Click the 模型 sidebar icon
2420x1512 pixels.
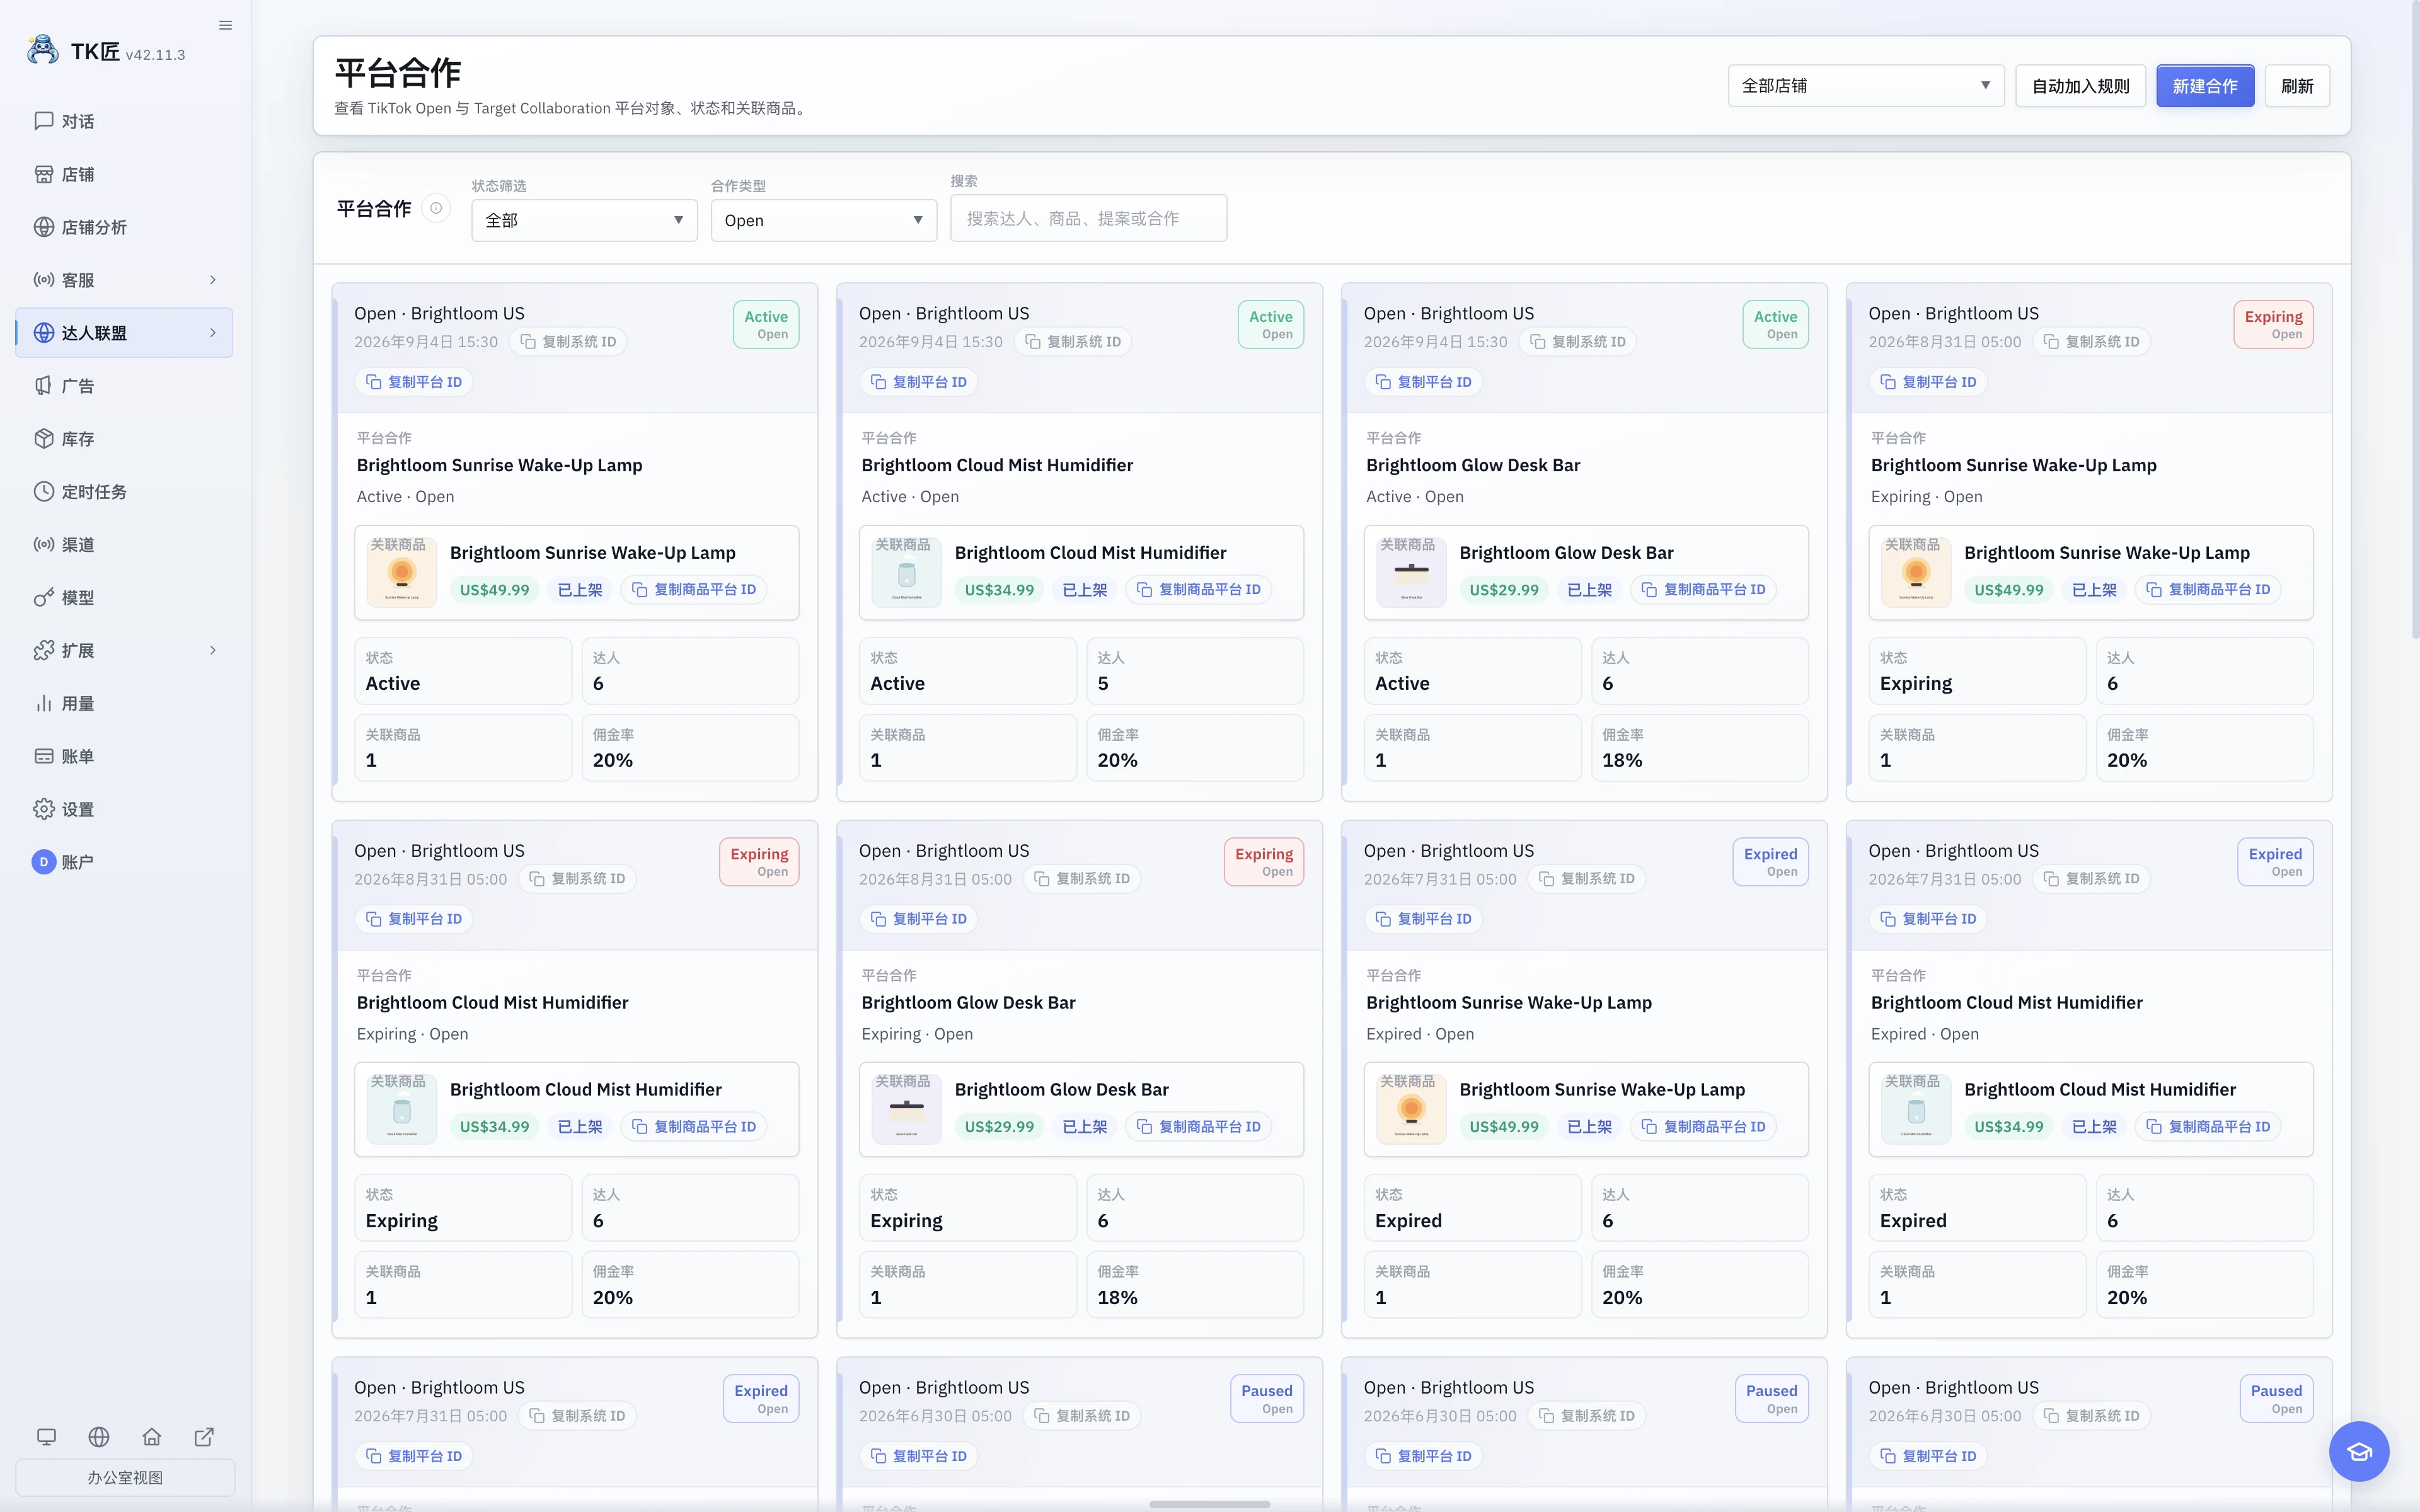44,598
